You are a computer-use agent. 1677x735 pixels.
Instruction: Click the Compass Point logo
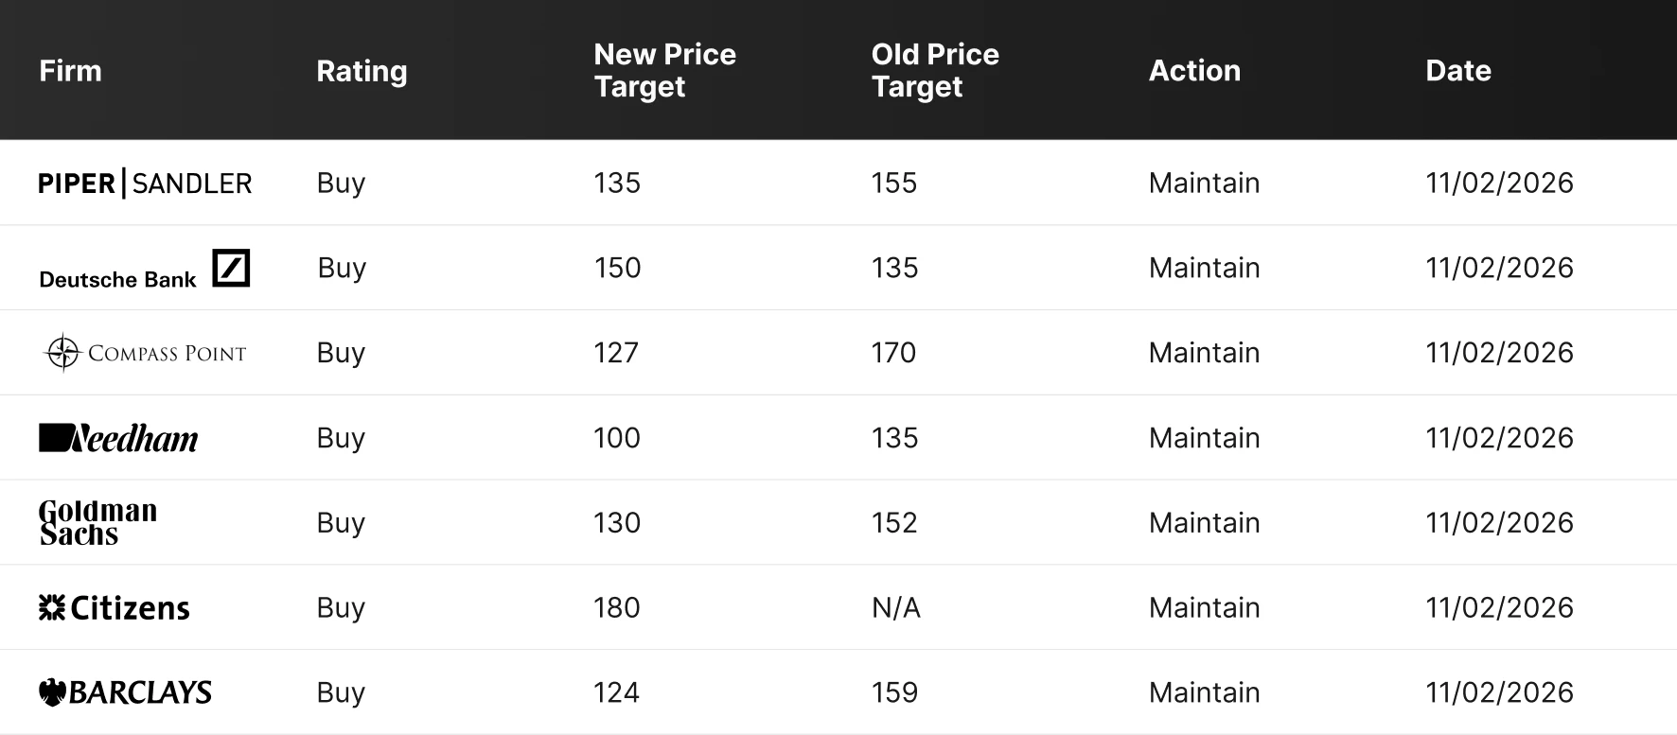coord(145,353)
